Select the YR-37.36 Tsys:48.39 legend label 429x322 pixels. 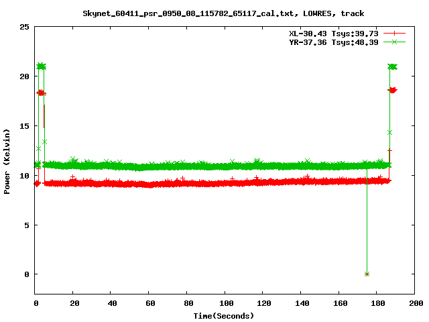tap(334, 42)
